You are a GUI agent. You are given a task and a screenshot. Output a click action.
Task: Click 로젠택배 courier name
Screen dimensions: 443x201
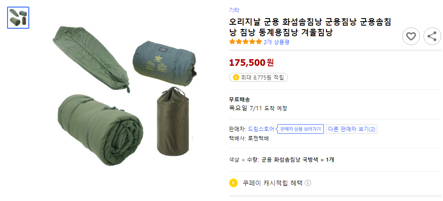[258, 138]
